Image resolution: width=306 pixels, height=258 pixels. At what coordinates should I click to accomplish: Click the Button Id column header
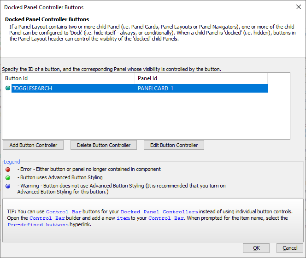[68, 78]
